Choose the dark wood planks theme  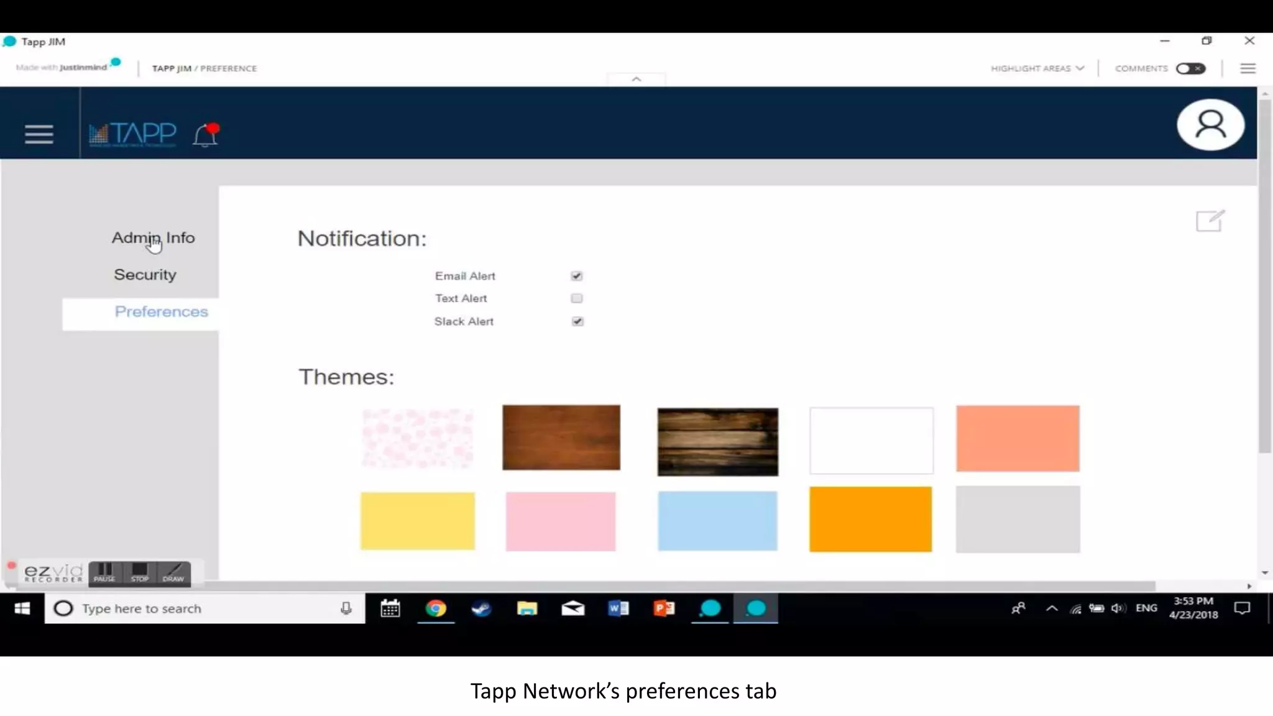[x=718, y=442]
